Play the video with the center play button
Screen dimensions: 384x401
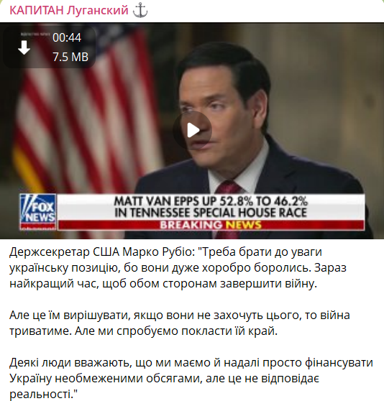[x=192, y=130]
